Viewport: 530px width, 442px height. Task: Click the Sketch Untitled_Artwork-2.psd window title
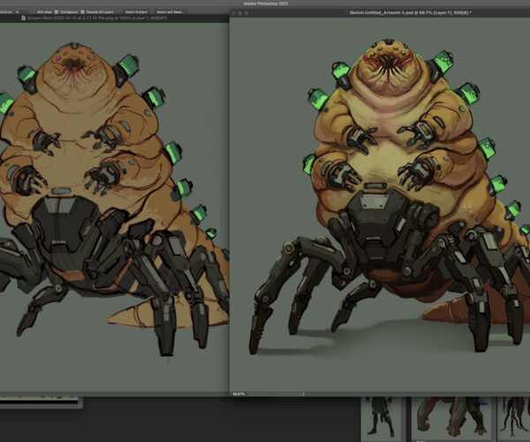410,12
